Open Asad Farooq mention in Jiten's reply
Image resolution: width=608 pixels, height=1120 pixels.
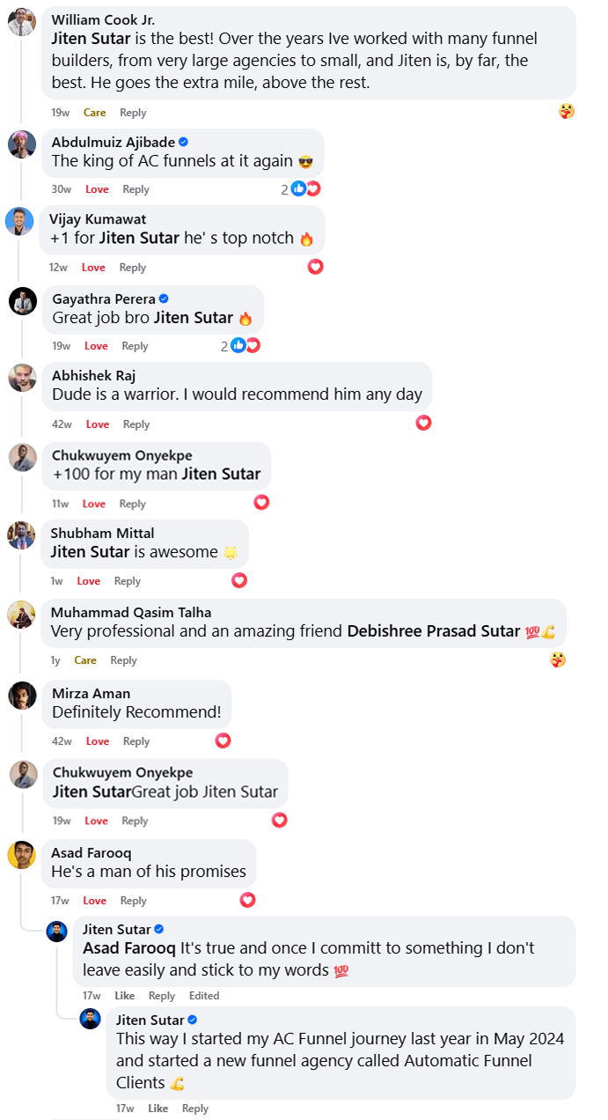pos(129,949)
